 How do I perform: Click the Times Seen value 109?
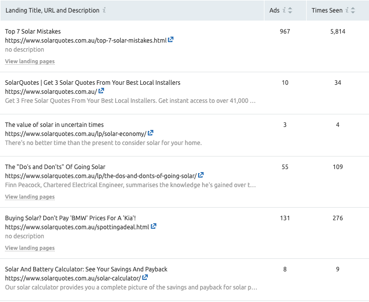tap(338, 167)
